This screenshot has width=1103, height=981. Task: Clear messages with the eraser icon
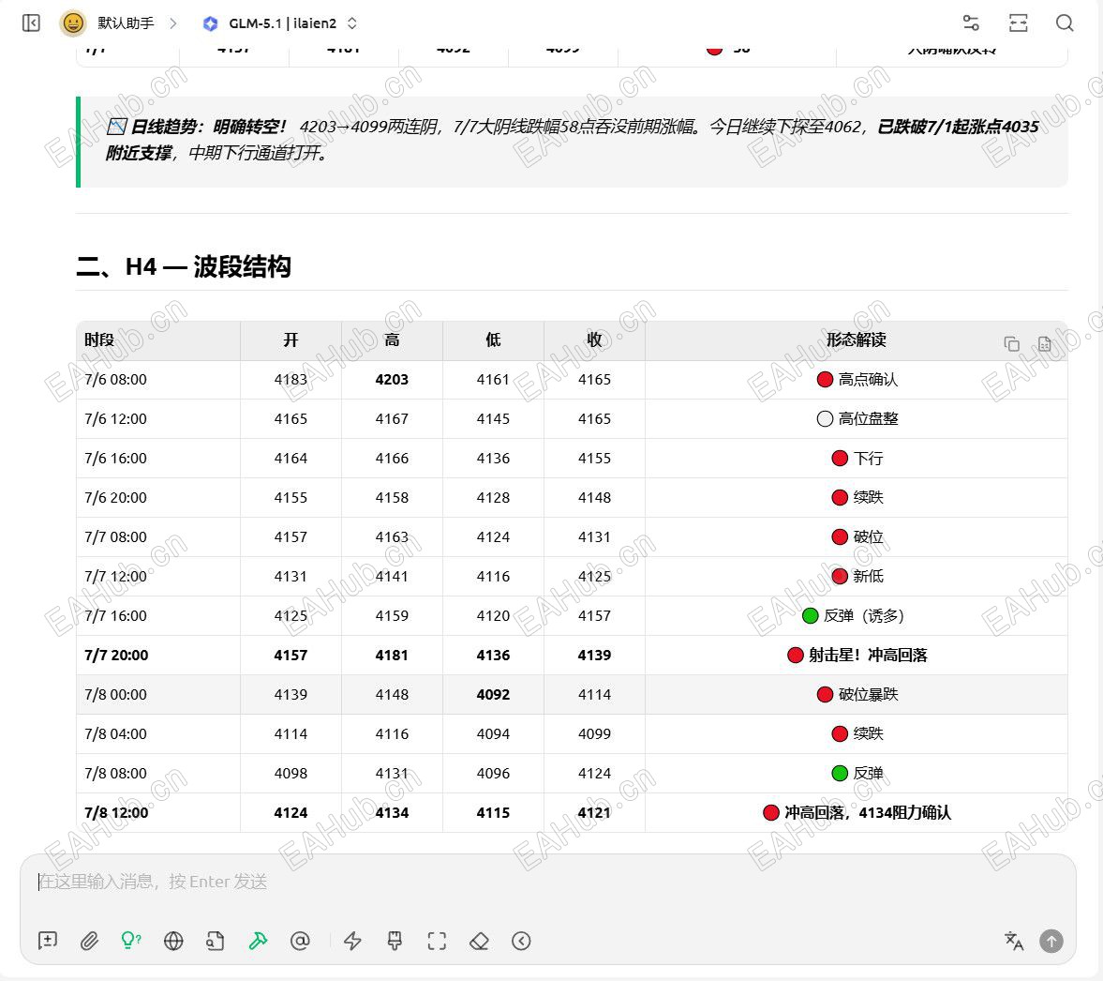(x=479, y=941)
